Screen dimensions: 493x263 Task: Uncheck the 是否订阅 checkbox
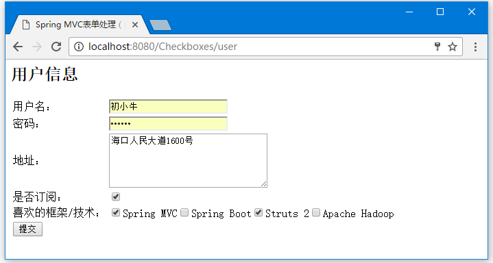(116, 197)
